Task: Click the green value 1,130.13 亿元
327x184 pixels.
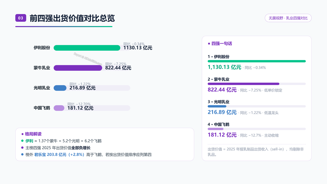Action: pos(225,67)
